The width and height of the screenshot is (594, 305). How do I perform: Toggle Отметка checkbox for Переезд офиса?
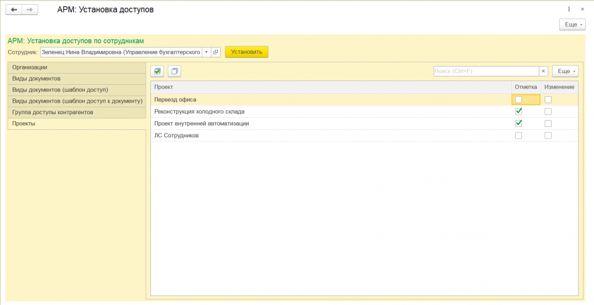coord(519,100)
